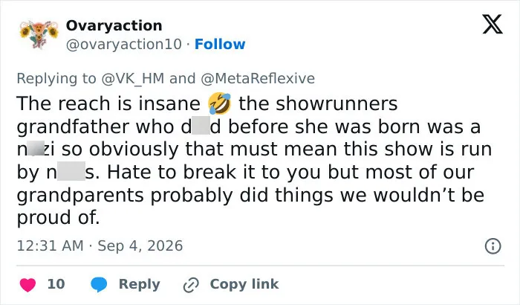Click the 12:31 AM timestamp
This screenshot has height=305, width=520.
pyautogui.click(x=50, y=246)
